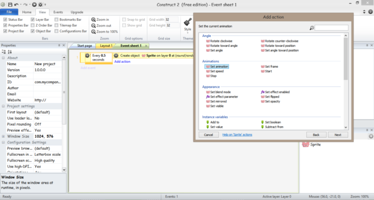Viewport: 374px width, 200px height.
Task: Click the search magnifier in Add action dialog
Action: coord(311,28)
